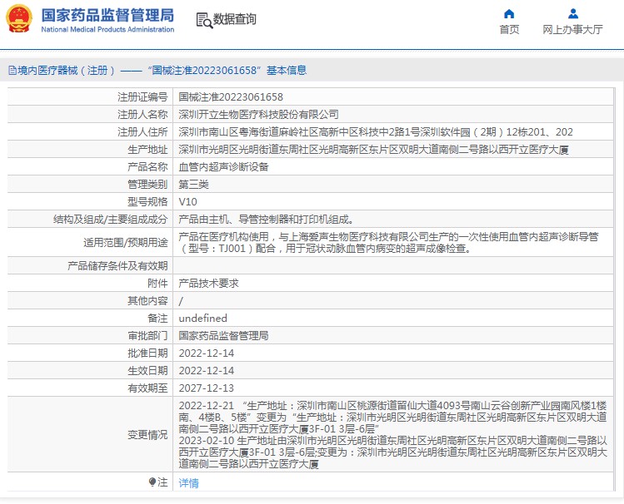This screenshot has width=624, height=504.
Task: Click the 国家药品监督管理局 site title
Action: [x=107, y=14]
